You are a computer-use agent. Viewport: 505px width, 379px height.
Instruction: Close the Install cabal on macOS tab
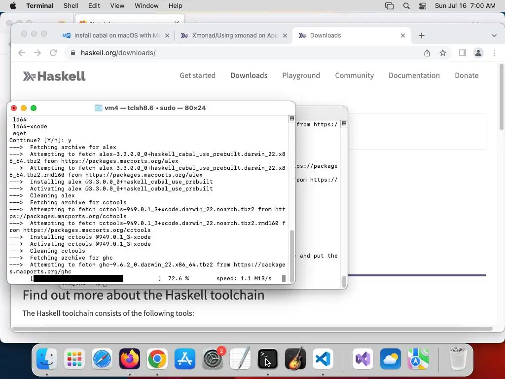[x=167, y=36]
